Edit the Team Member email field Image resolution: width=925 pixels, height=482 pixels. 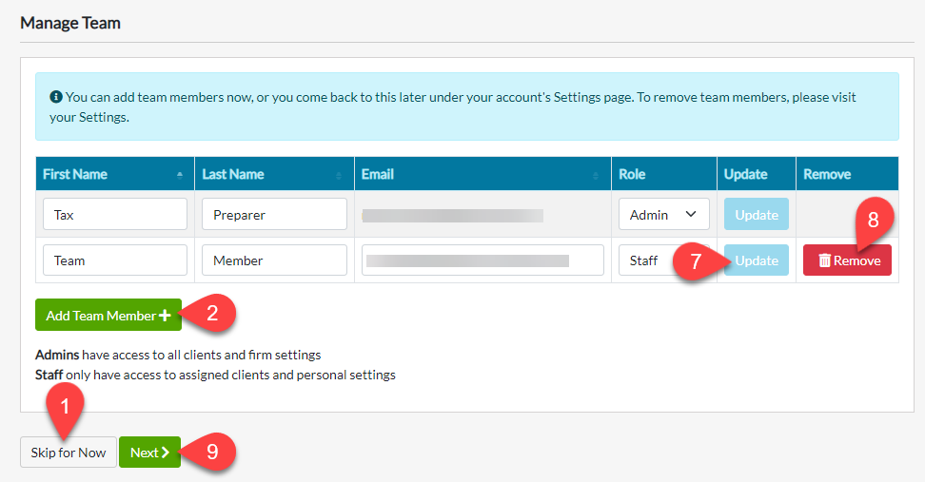[482, 260]
